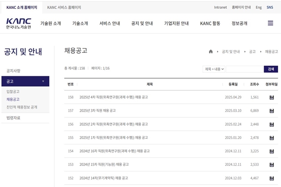
Task: Open 정보공개 menu
Action: point(239,23)
